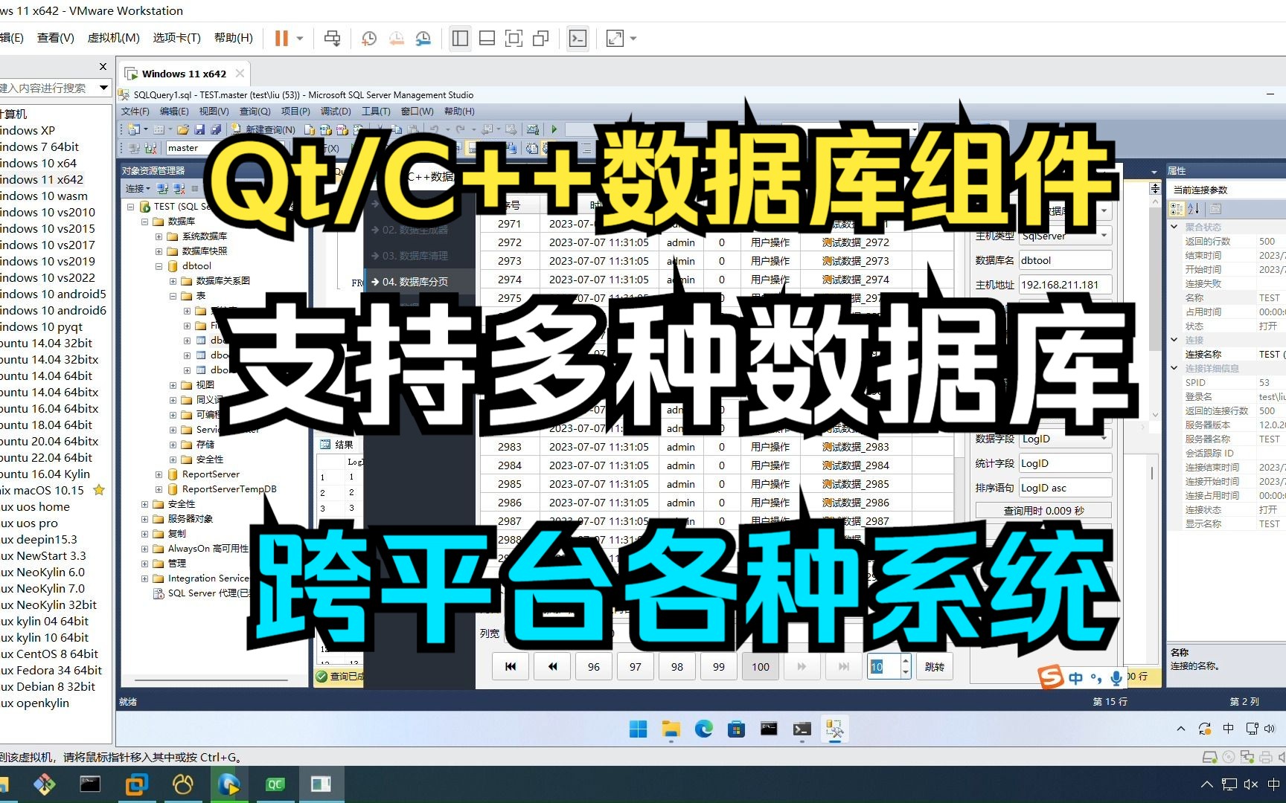Image resolution: width=1286 pixels, height=803 pixels.
Task: Select the macOS 10.15 entry in VM library
Action: (42, 490)
